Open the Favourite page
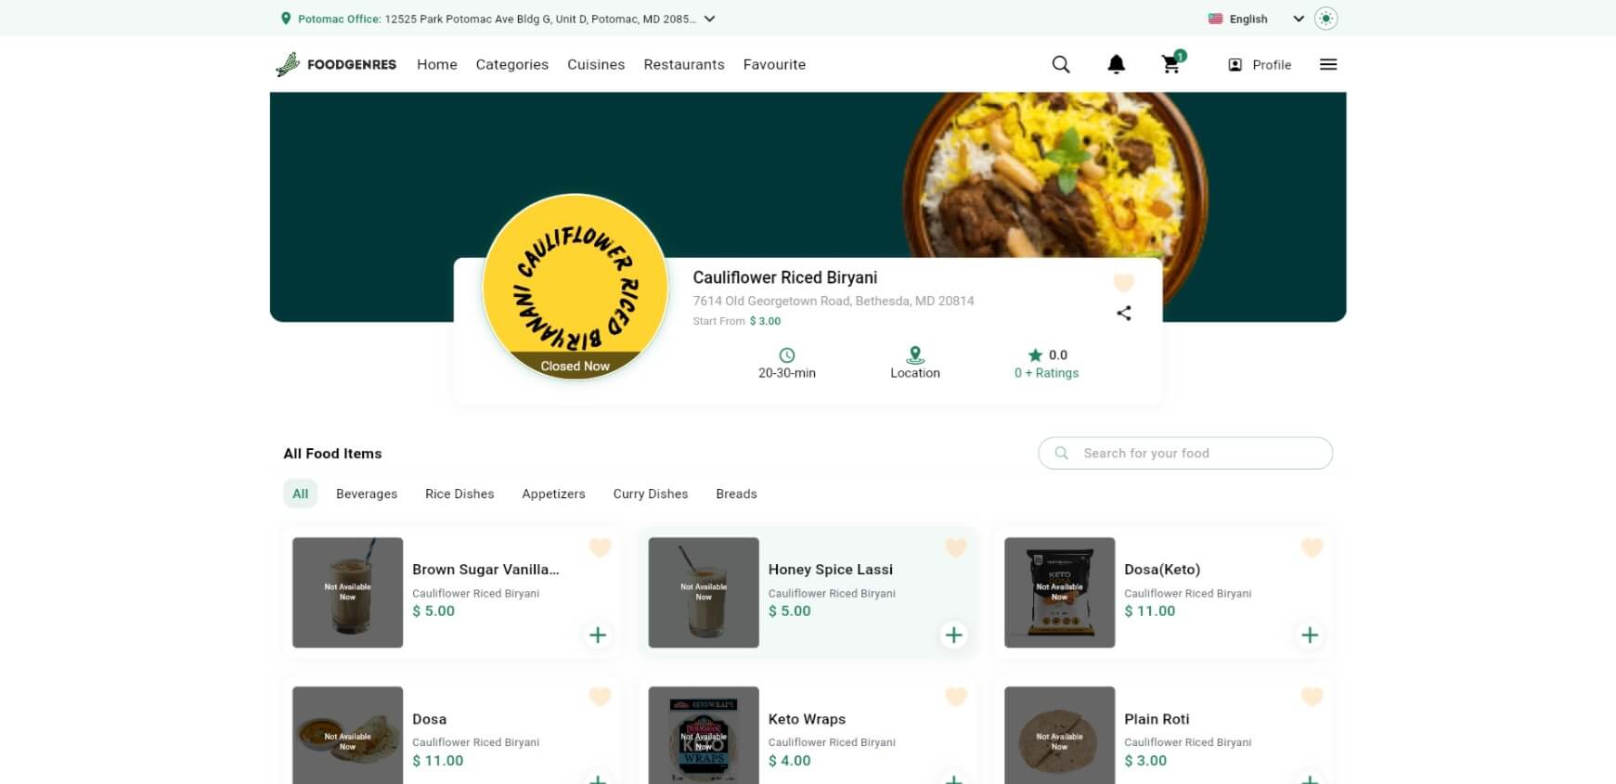Viewport: 1616px width, 784px height. coord(774,64)
